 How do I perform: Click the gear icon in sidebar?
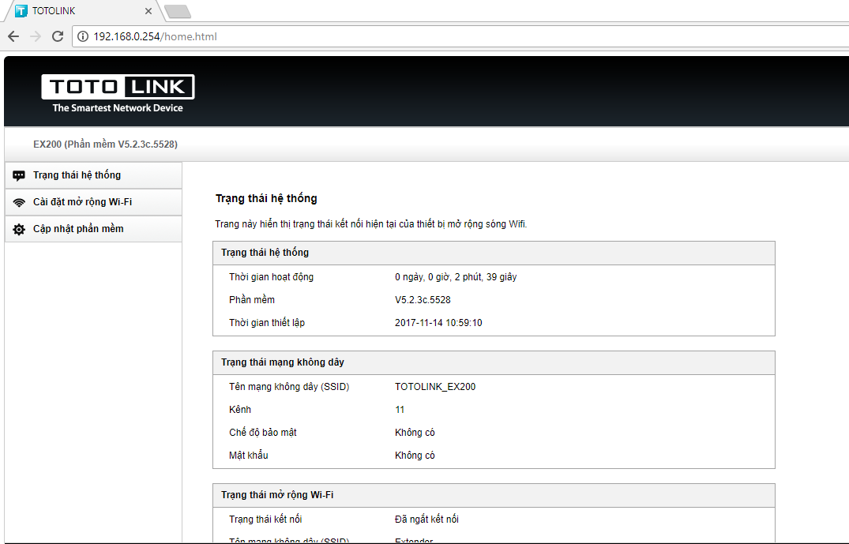19,229
